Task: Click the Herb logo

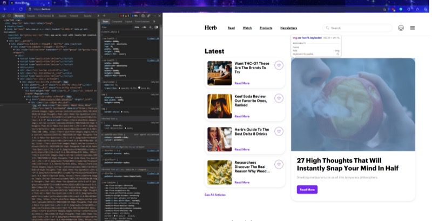Action: point(211,28)
